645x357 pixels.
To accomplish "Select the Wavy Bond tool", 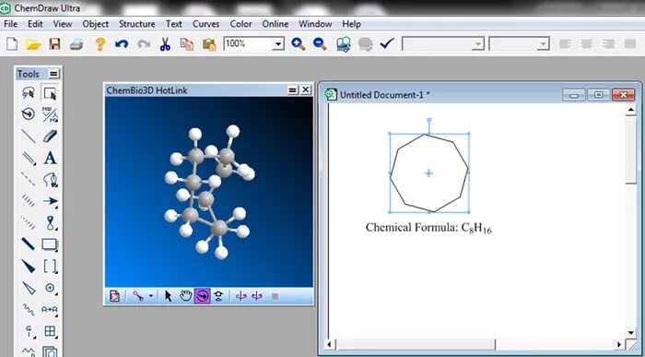I will click(28, 309).
